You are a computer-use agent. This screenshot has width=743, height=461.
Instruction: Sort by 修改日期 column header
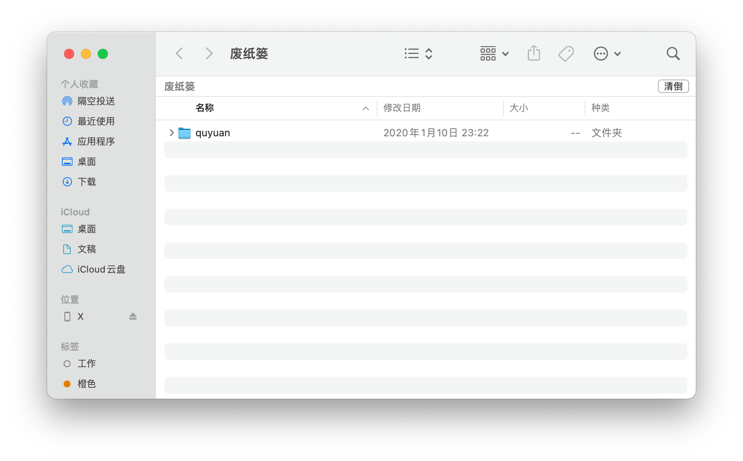402,108
